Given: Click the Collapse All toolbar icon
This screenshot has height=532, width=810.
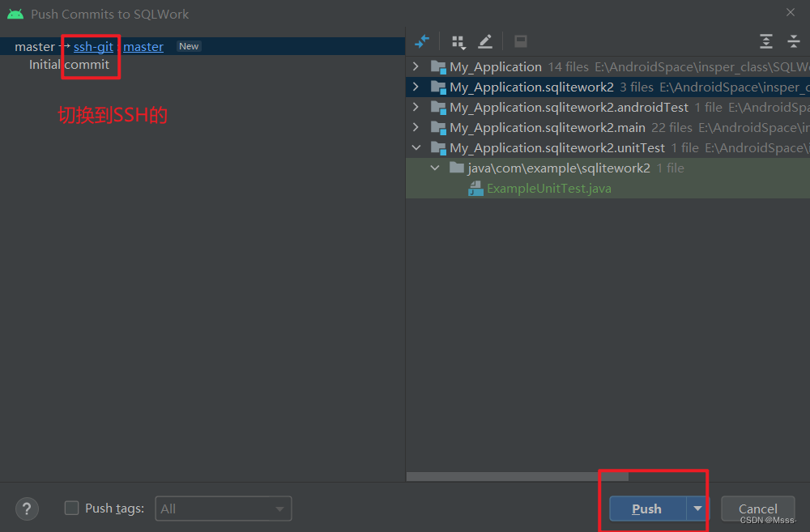Looking at the screenshot, I should [x=794, y=41].
